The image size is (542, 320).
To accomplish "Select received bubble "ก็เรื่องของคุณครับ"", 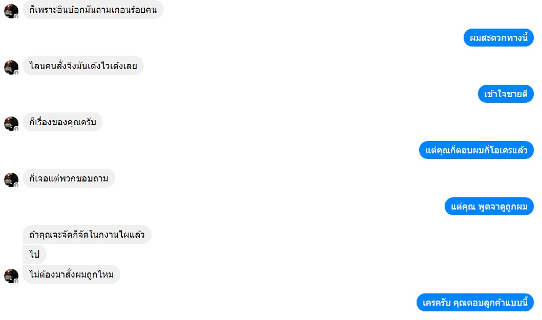I will tap(62, 122).
